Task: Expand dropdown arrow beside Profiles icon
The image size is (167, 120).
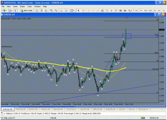Action: pyautogui.click(x=12, y=10)
